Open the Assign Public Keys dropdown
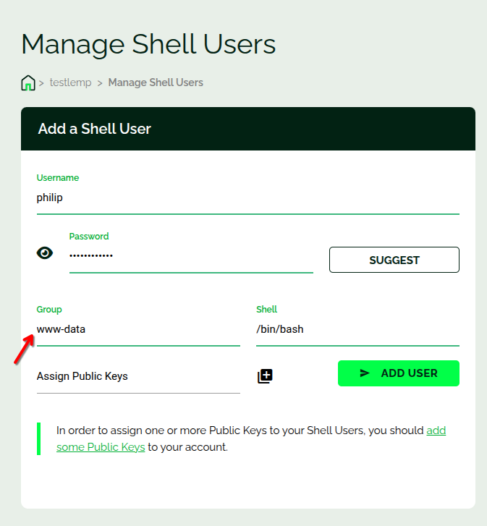Viewport: 487px width, 526px height. click(x=137, y=377)
